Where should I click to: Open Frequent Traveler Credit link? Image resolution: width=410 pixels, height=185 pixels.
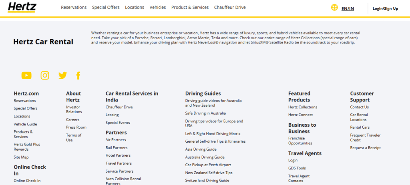(x=366, y=137)
